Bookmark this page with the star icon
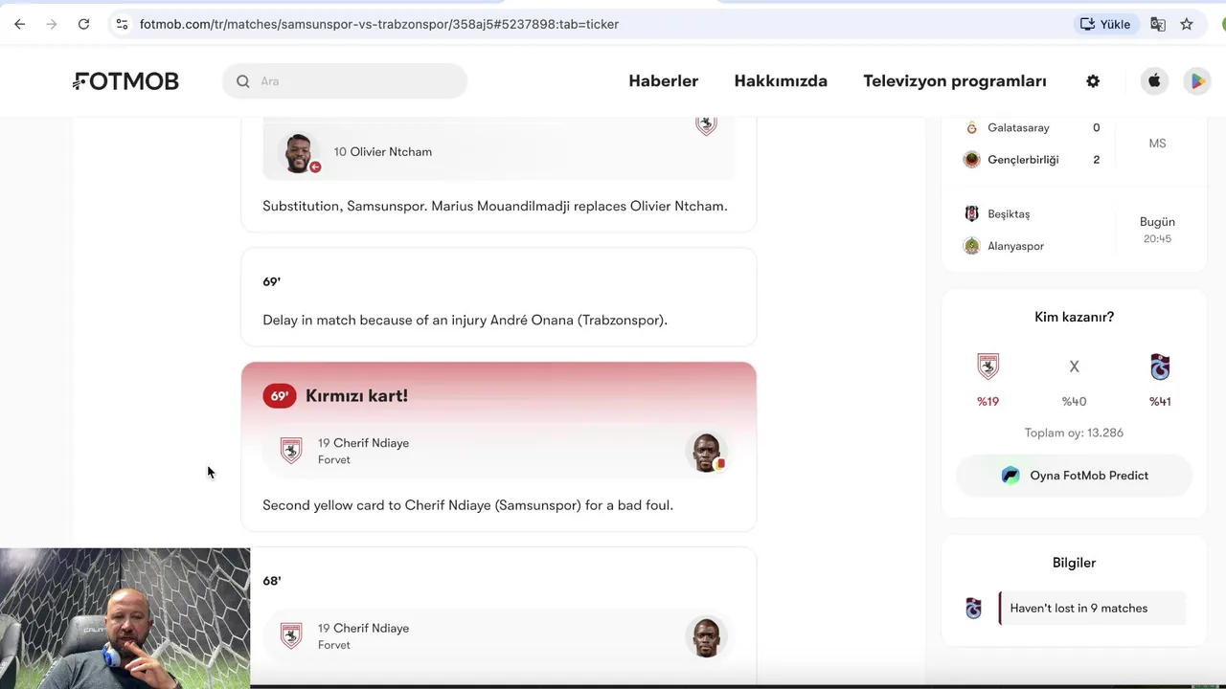This screenshot has width=1226, height=689. point(1187,24)
